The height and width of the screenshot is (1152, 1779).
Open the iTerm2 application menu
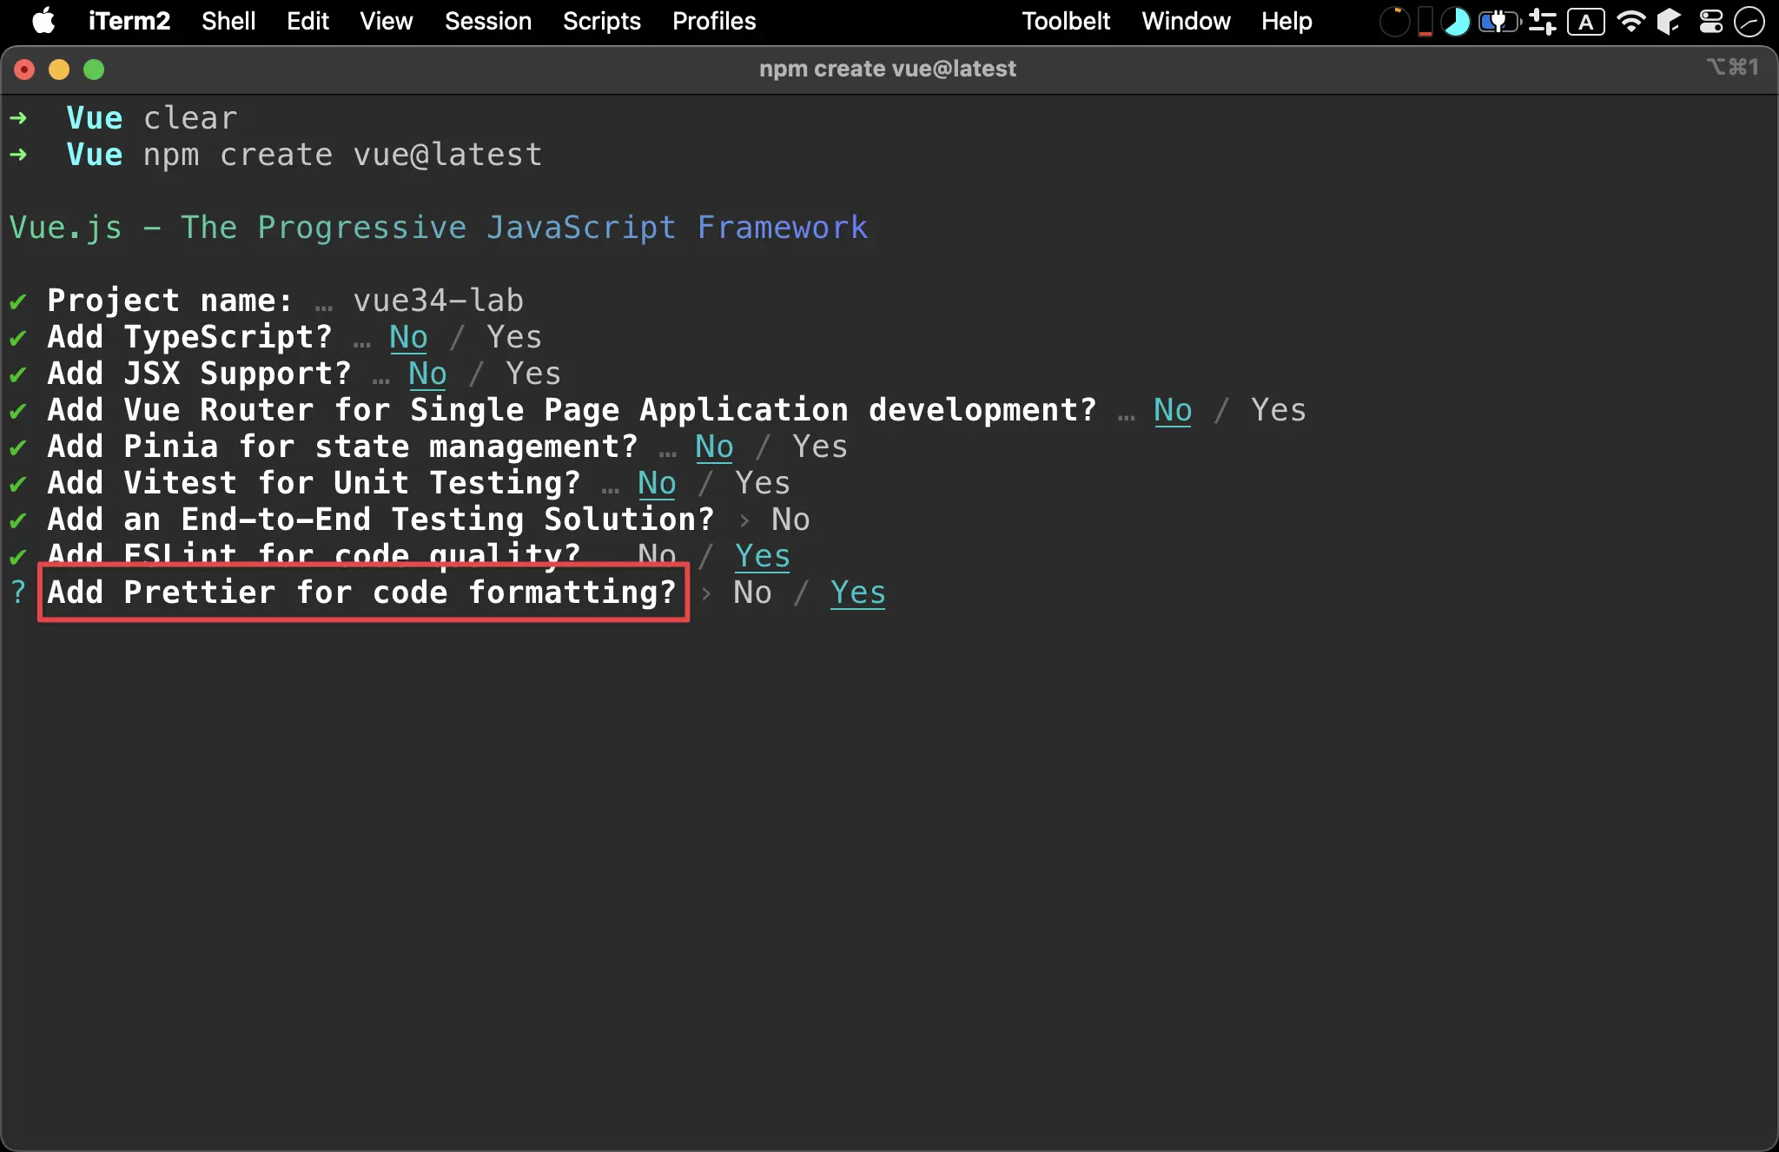click(x=129, y=21)
